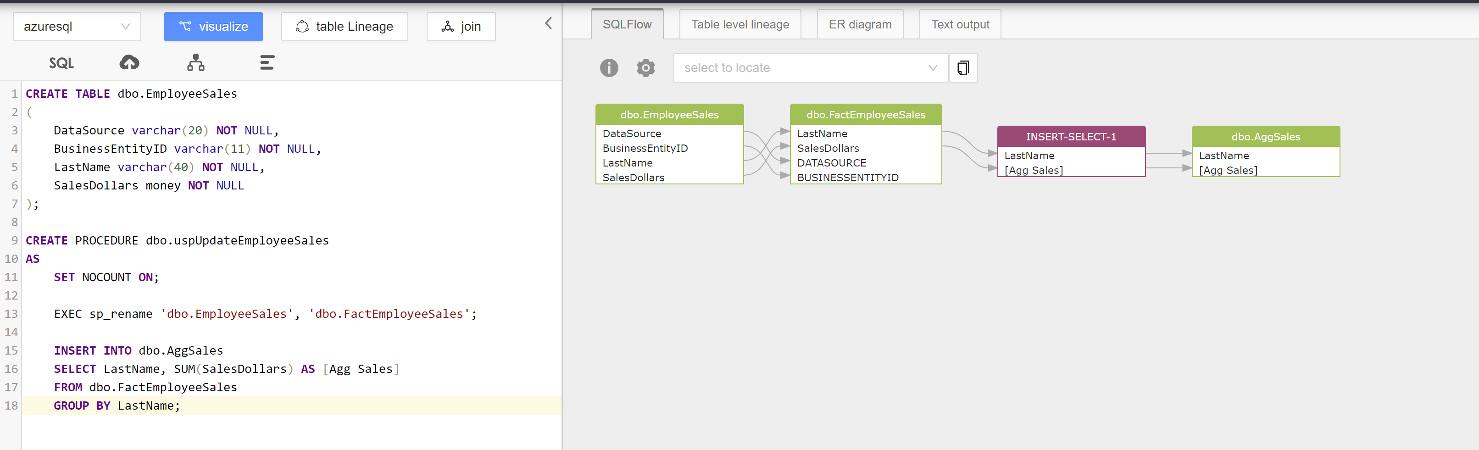Select the SQLFlow tab
The width and height of the screenshot is (1479, 450).
[x=627, y=24]
